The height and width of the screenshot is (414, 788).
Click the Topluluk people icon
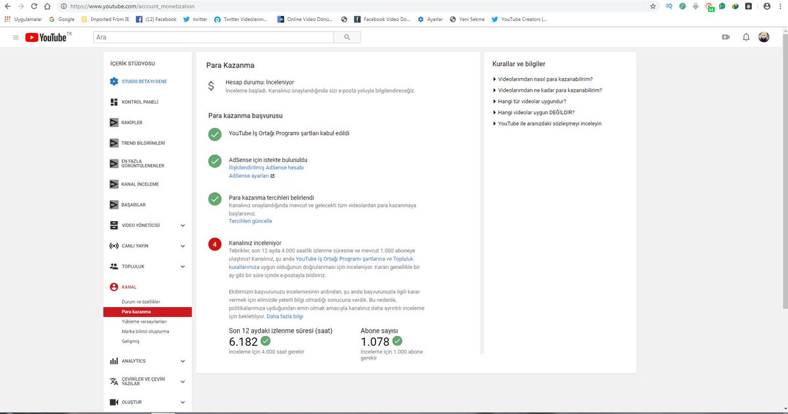[x=114, y=266]
